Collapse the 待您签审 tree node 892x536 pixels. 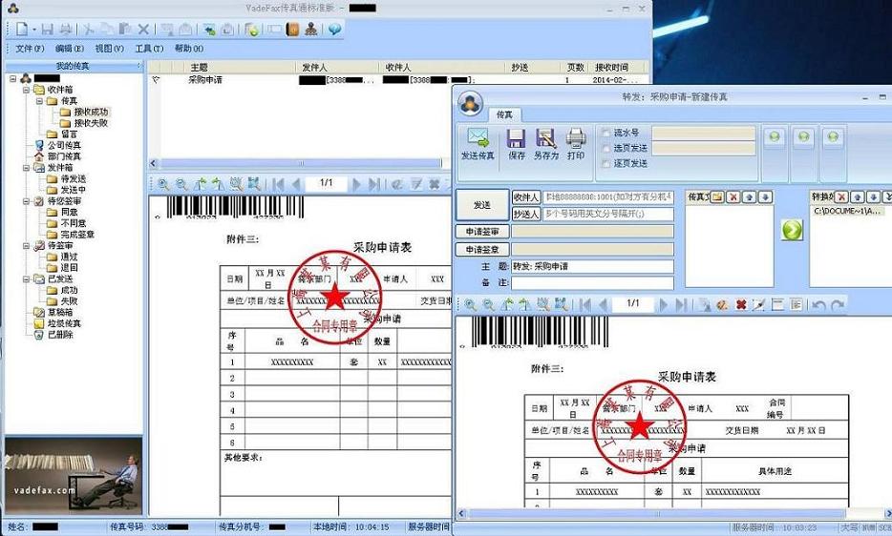point(26,201)
